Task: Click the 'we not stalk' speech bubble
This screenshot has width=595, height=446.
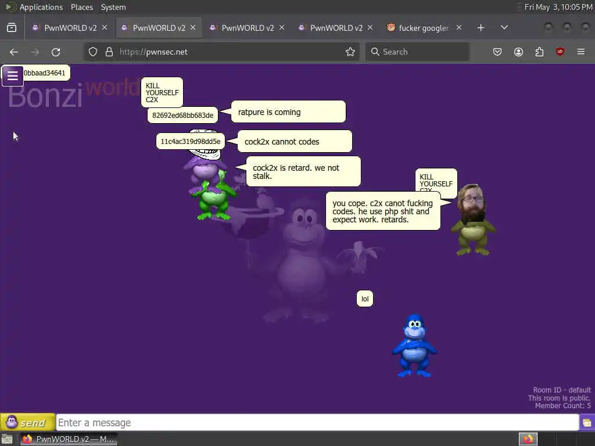Action: click(x=303, y=171)
